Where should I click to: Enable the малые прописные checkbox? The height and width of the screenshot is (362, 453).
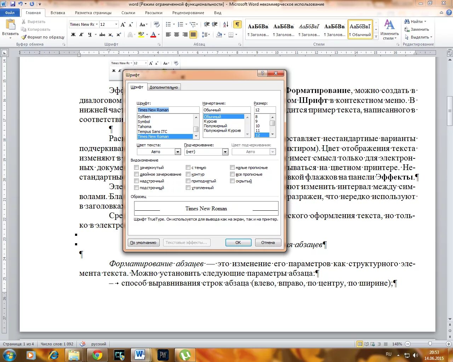tap(233, 168)
